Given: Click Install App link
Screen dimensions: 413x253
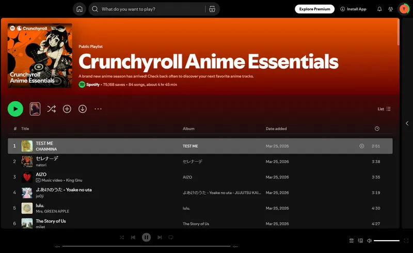Looking at the screenshot, I should 353,9.
